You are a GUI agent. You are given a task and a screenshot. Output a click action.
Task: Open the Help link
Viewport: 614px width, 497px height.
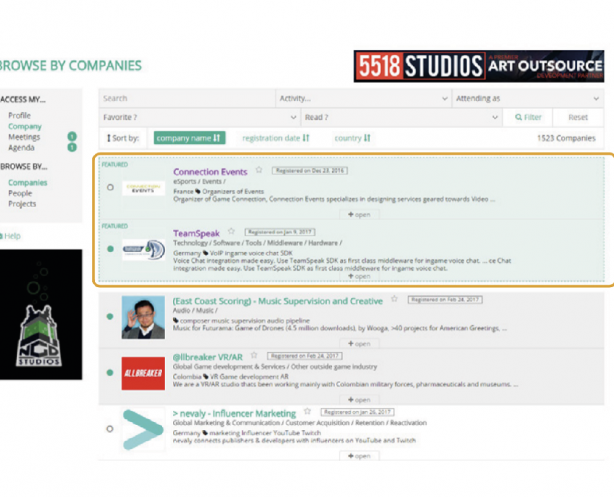click(x=11, y=235)
